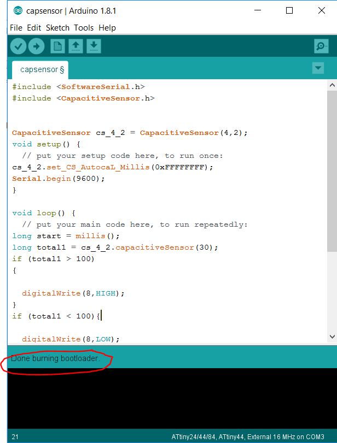Click the ATtiny board info in status bar
Viewport: 337px width, 443px height.
[248, 437]
